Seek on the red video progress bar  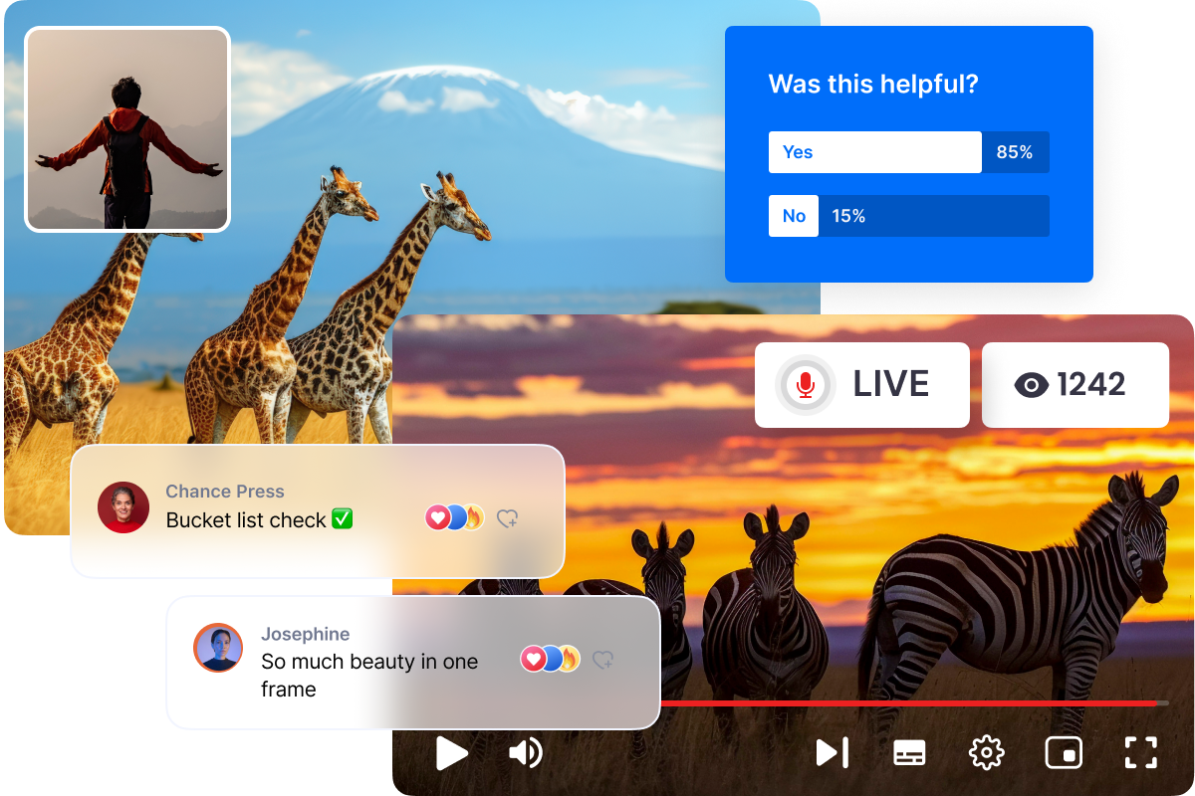(x=914, y=702)
